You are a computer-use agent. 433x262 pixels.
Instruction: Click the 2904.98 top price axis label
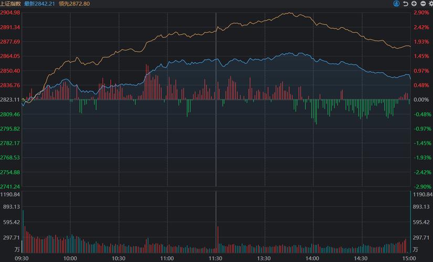click(x=10, y=13)
